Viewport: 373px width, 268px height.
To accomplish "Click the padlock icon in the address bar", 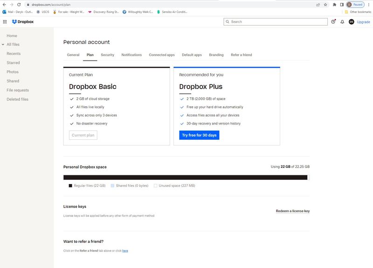I will point(28,5).
